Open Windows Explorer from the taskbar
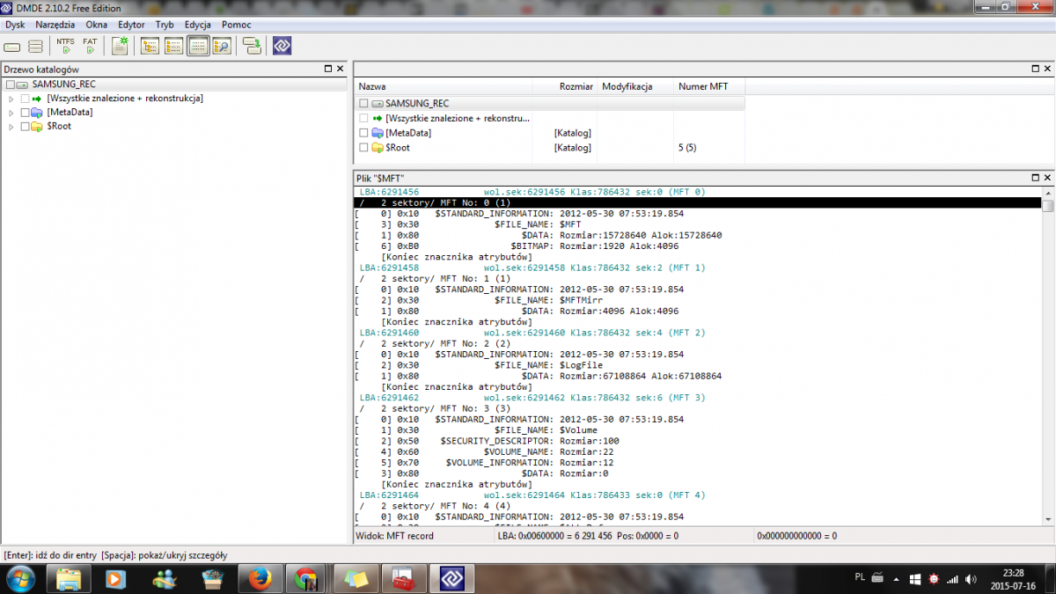This screenshot has height=594, width=1056. 69,579
